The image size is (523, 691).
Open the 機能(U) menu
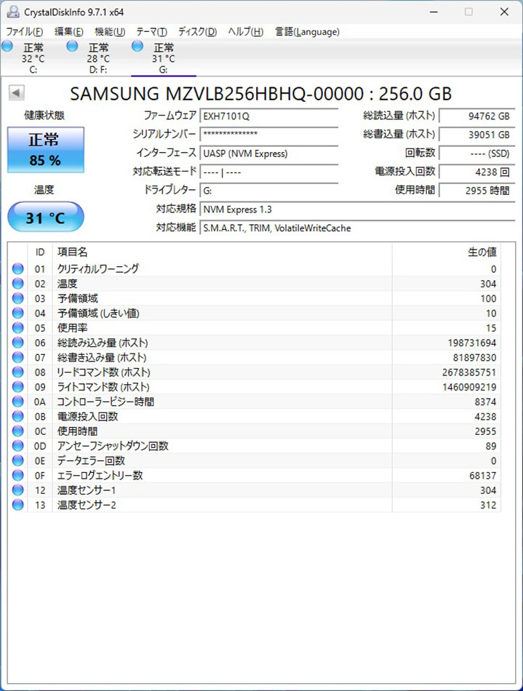pos(110,32)
